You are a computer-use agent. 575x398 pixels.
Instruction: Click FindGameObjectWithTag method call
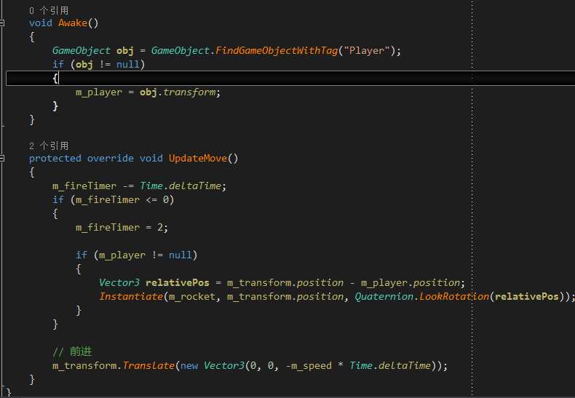pos(277,51)
